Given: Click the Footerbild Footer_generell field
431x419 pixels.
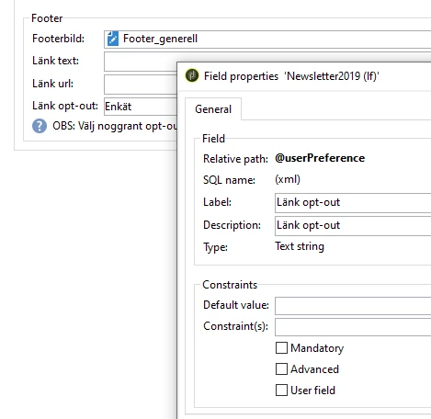Looking at the screenshot, I should (x=267, y=39).
